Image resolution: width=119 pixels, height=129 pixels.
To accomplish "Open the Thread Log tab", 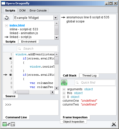I will [x=89, y=75].
